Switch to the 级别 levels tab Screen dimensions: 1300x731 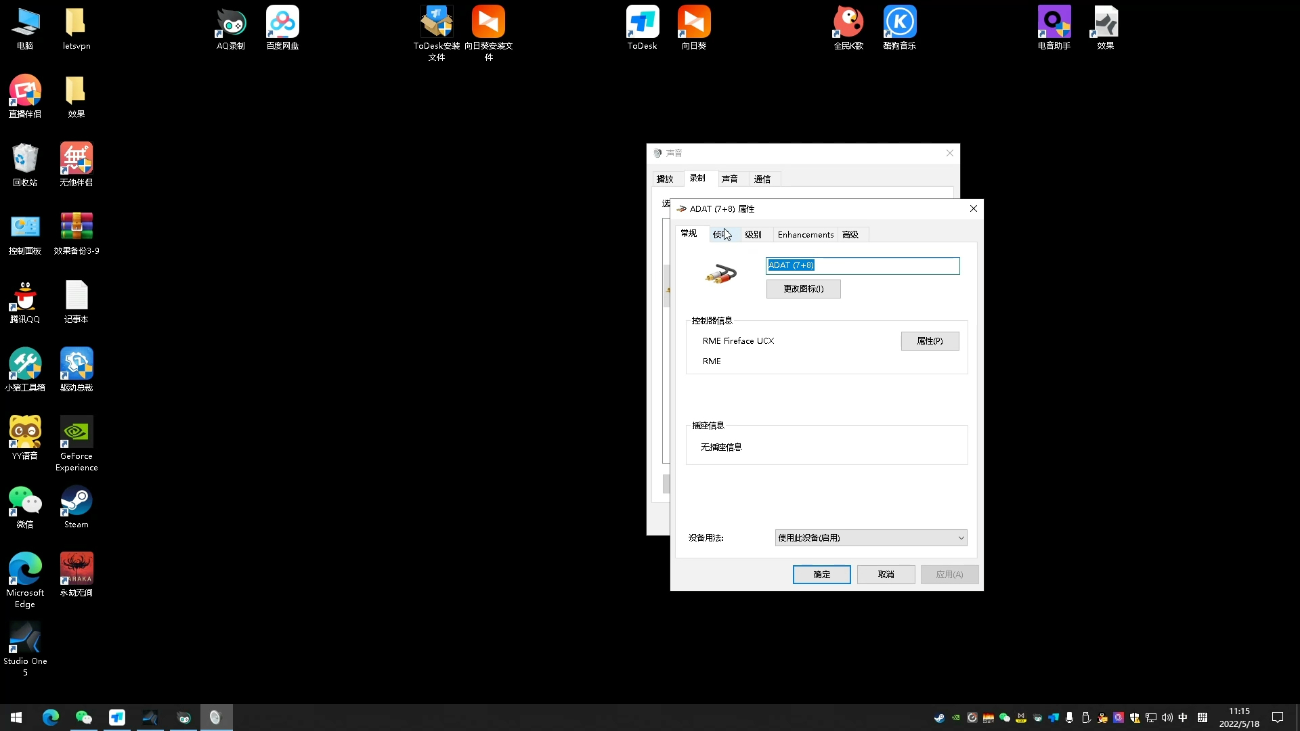[753, 235]
